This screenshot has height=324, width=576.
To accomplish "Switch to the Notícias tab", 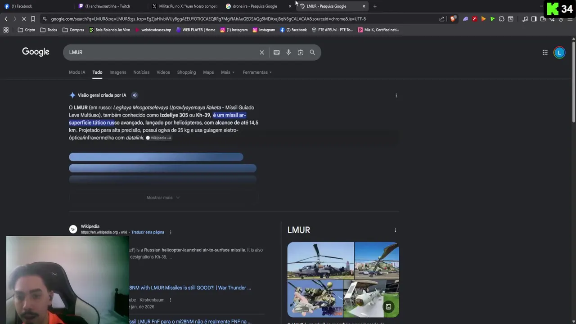I will pyautogui.click(x=141, y=72).
